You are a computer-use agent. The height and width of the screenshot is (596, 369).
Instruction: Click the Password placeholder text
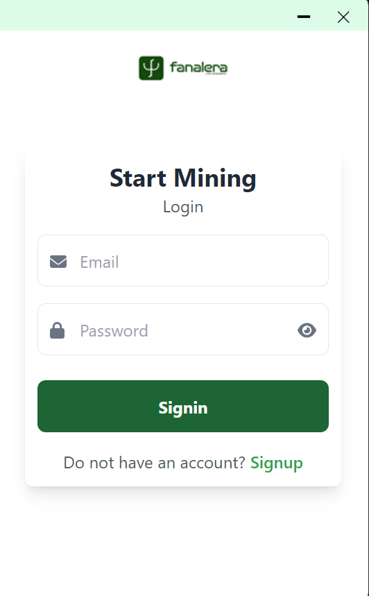(x=114, y=331)
